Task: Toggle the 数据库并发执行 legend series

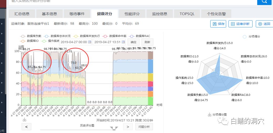Action: pyautogui.click(x=86, y=36)
